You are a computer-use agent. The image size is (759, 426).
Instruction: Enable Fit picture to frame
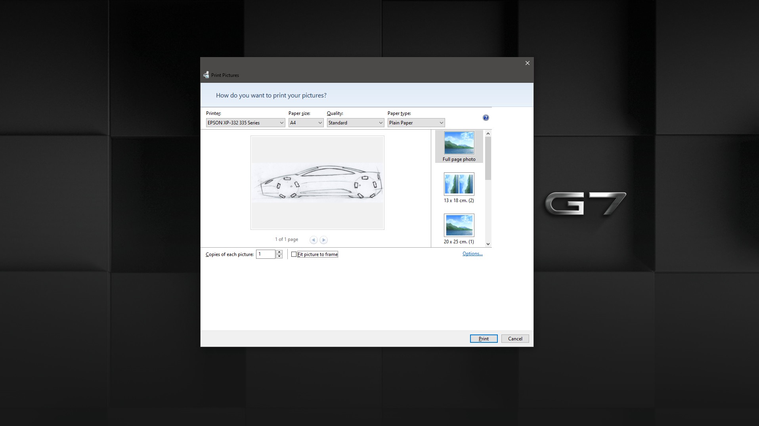click(294, 254)
